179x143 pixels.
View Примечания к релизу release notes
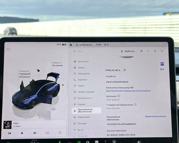[x=155, y=116]
